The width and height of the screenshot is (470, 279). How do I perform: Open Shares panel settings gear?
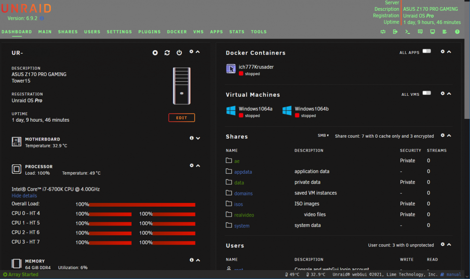[x=442, y=135]
